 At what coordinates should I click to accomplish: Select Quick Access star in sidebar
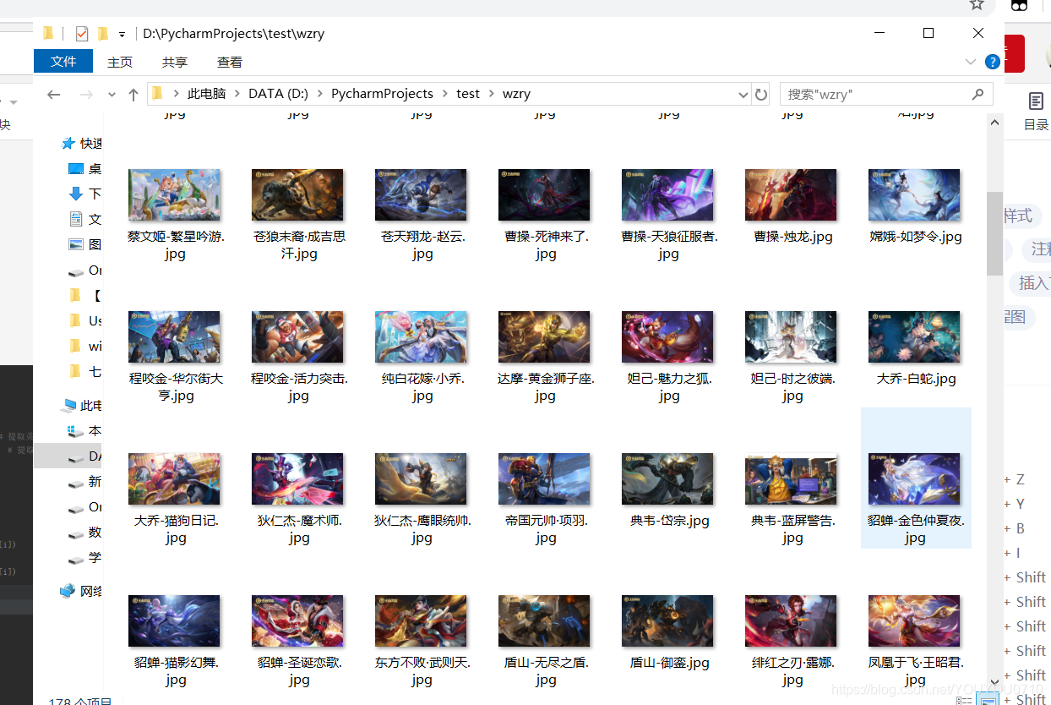(68, 144)
